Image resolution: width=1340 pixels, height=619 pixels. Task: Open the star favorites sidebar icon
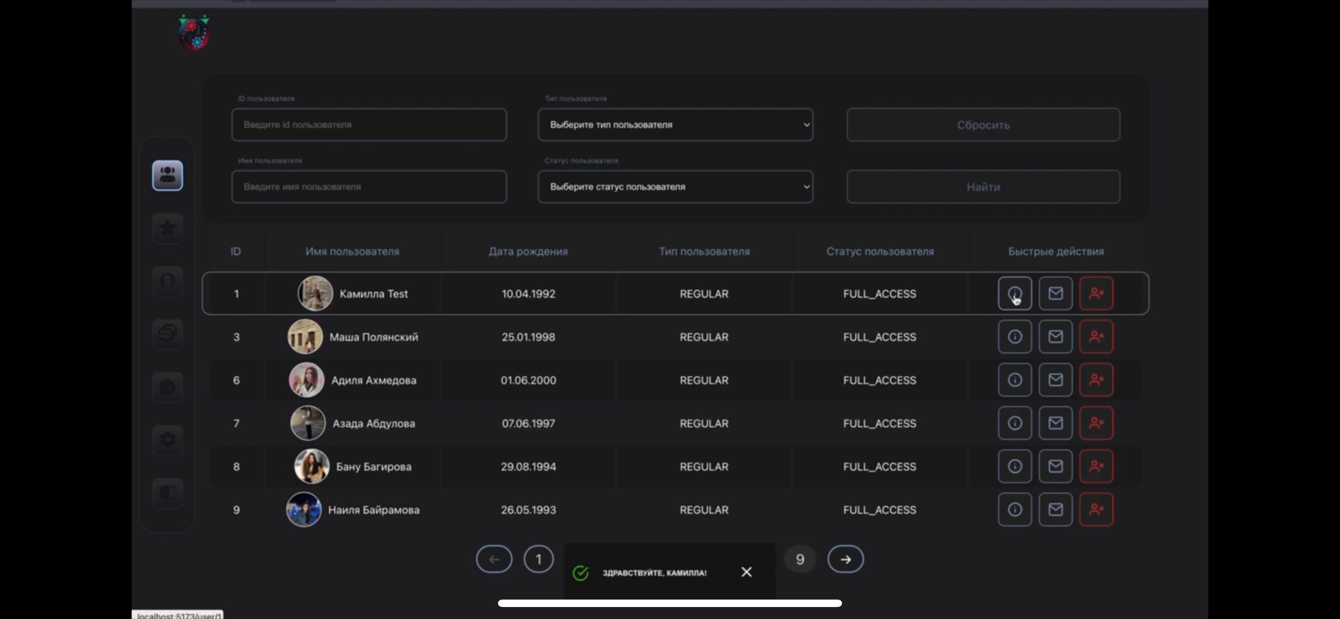[x=167, y=228]
